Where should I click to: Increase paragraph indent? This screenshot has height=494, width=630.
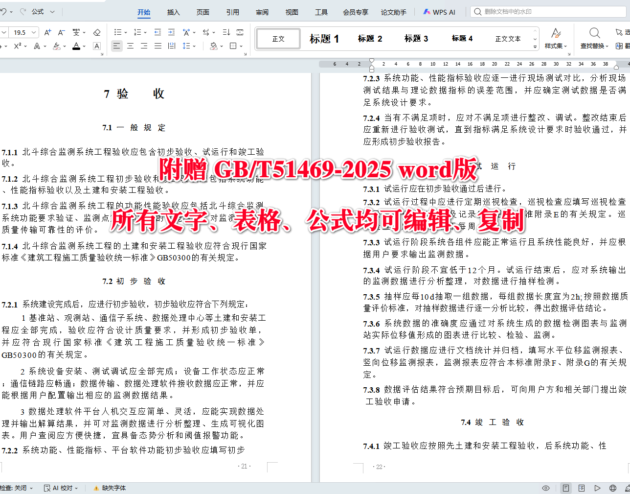(x=171, y=32)
